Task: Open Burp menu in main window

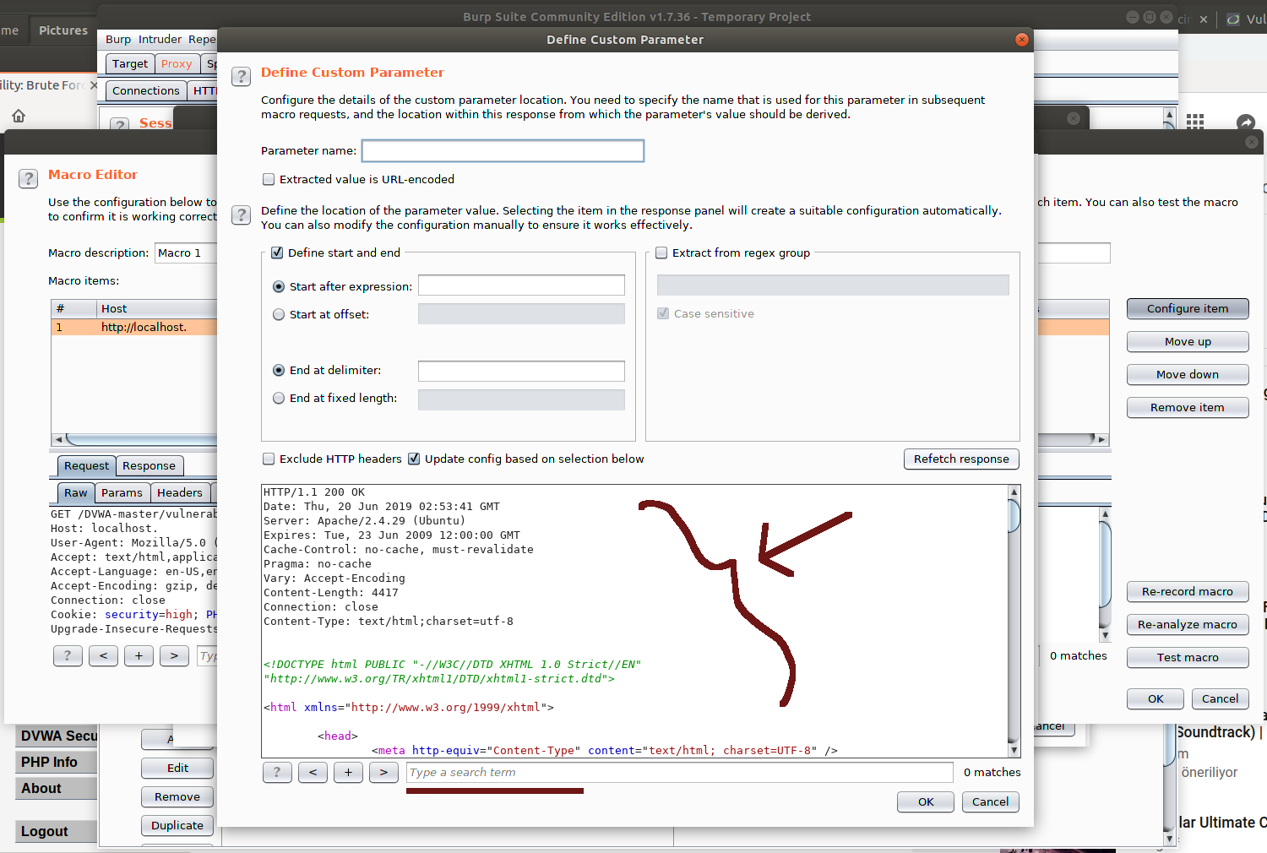Action: point(118,39)
